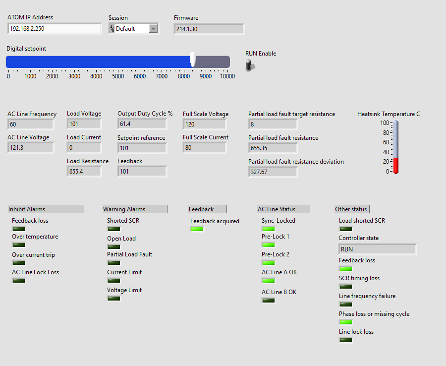The width and height of the screenshot is (446, 366).
Task: Click the ATOM IP Address input field
Action: point(55,28)
